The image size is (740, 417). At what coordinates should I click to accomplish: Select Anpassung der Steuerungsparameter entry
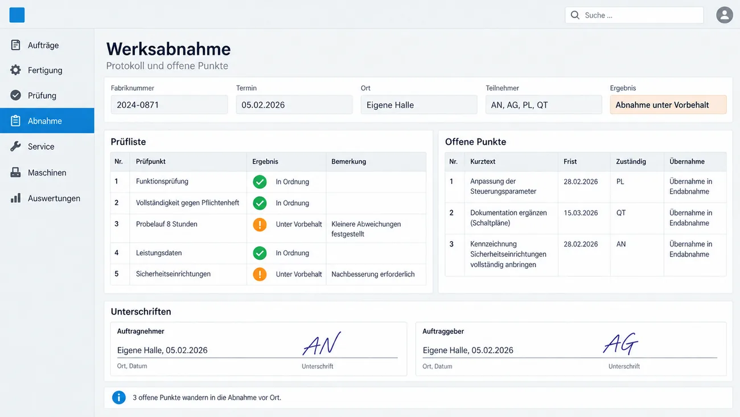[503, 186]
